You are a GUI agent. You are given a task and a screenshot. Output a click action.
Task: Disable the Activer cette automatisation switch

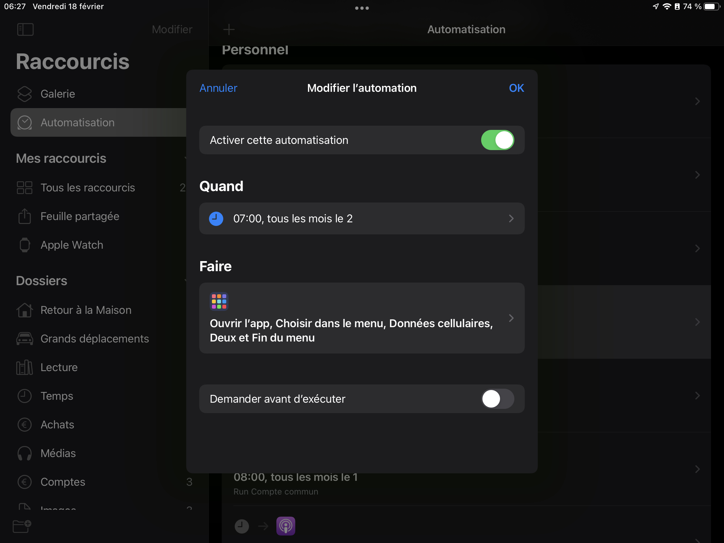(497, 140)
